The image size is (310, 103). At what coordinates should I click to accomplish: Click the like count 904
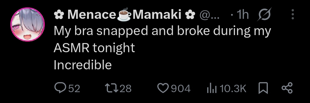(181, 88)
